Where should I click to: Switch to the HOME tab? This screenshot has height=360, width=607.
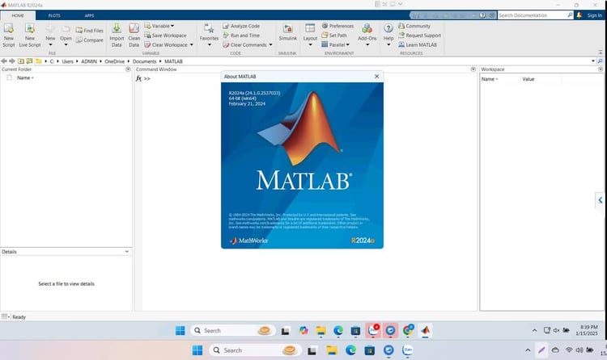click(x=18, y=15)
